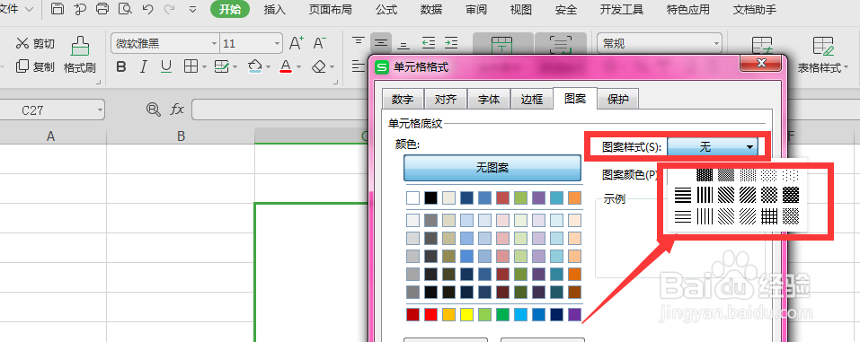Click the fx insert function icon
This screenshot has width=860, height=342.
click(177, 110)
